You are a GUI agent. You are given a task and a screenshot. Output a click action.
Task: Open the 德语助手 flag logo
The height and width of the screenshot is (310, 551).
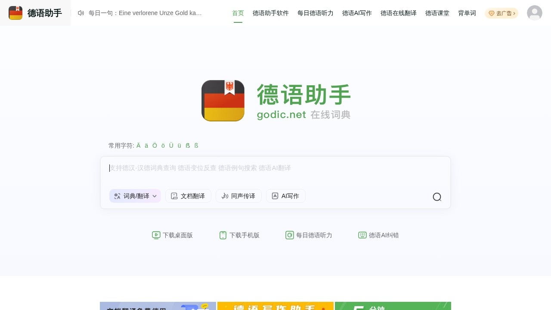pyautogui.click(x=15, y=13)
